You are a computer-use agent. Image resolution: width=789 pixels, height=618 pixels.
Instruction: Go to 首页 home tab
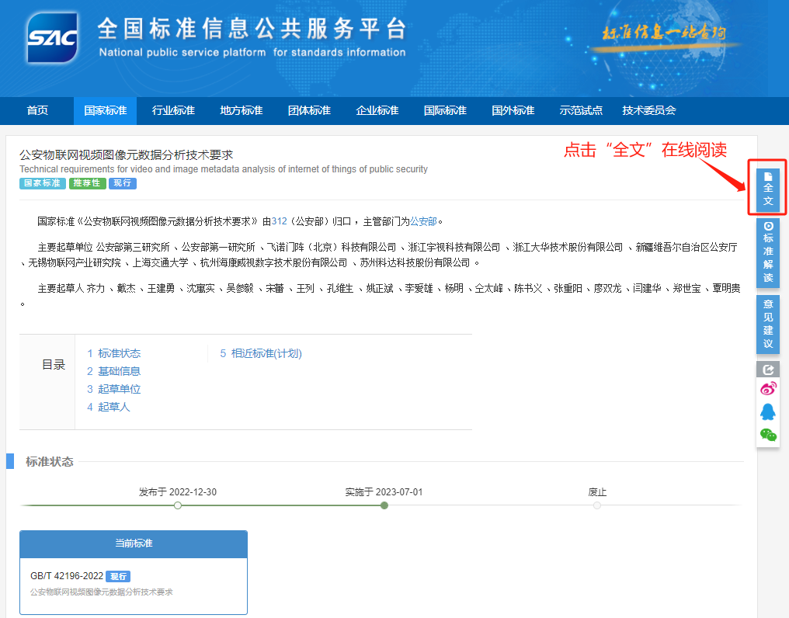37,110
